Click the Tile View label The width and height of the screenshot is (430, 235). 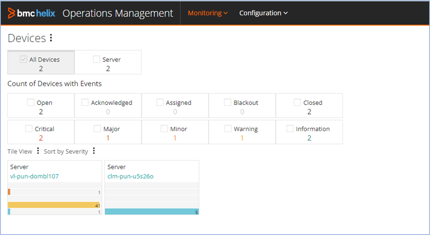pyautogui.click(x=20, y=151)
